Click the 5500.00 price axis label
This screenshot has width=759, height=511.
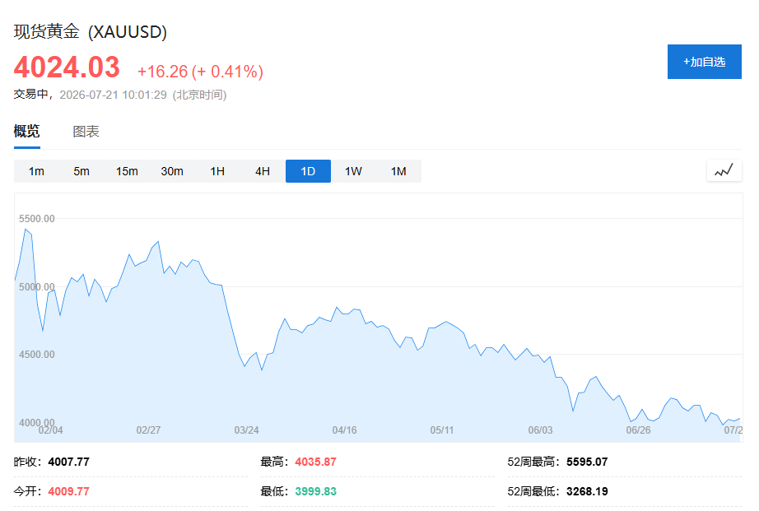(x=37, y=219)
